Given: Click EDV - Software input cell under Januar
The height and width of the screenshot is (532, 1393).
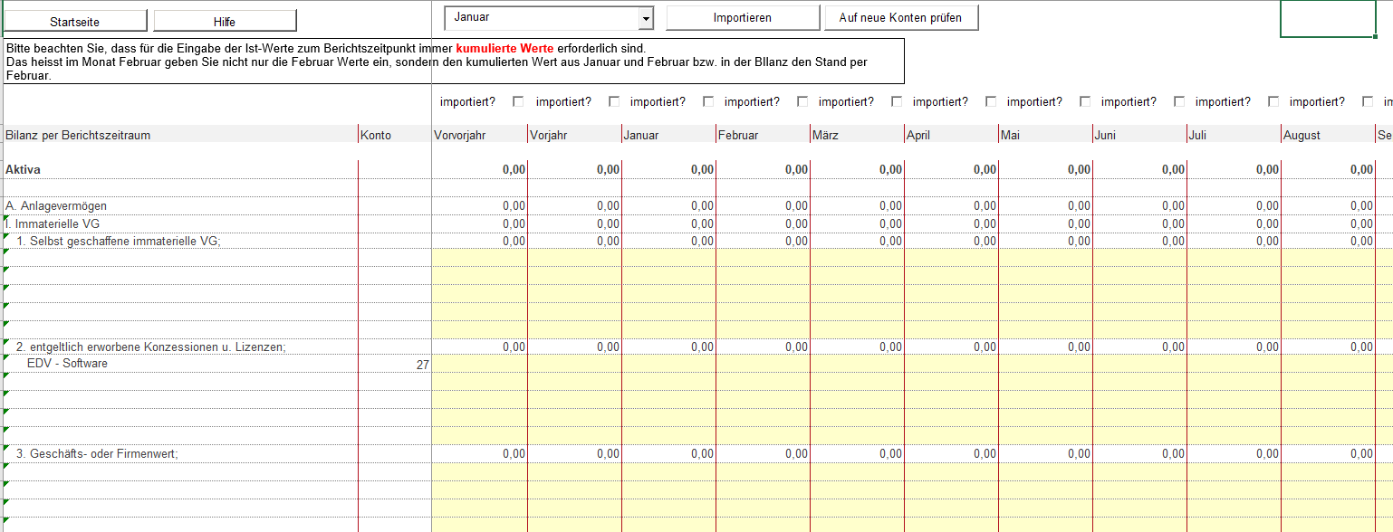Looking at the screenshot, I should [668, 365].
